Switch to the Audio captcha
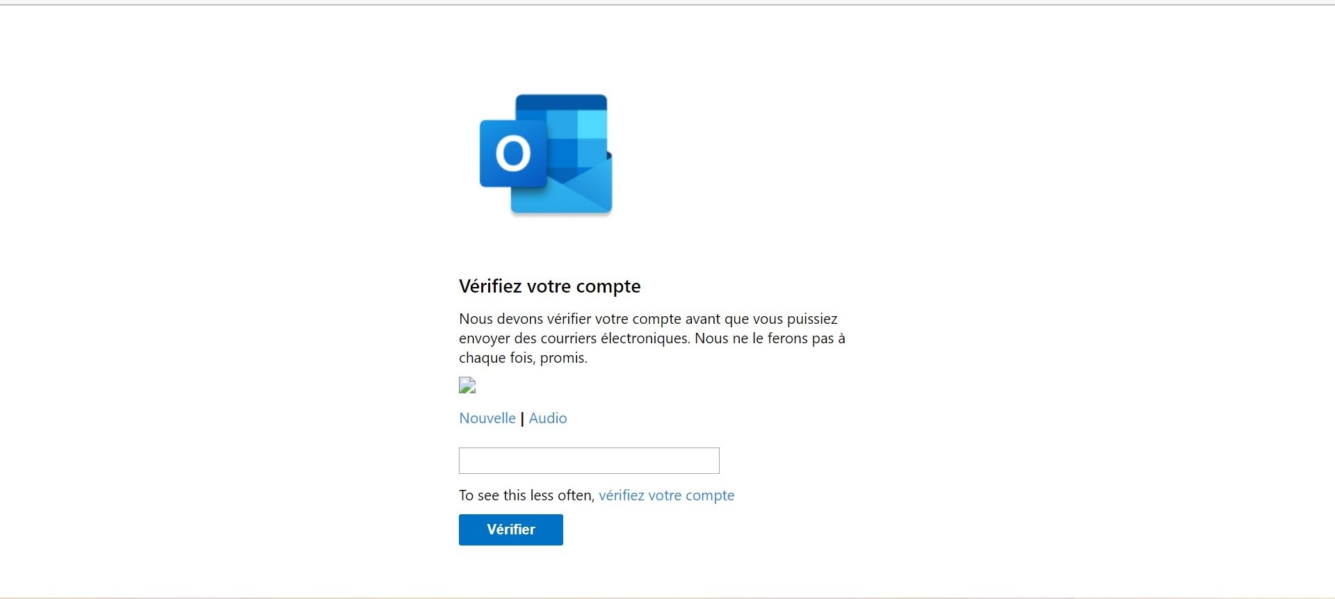The height and width of the screenshot is (599, 1335). [548, 418]
